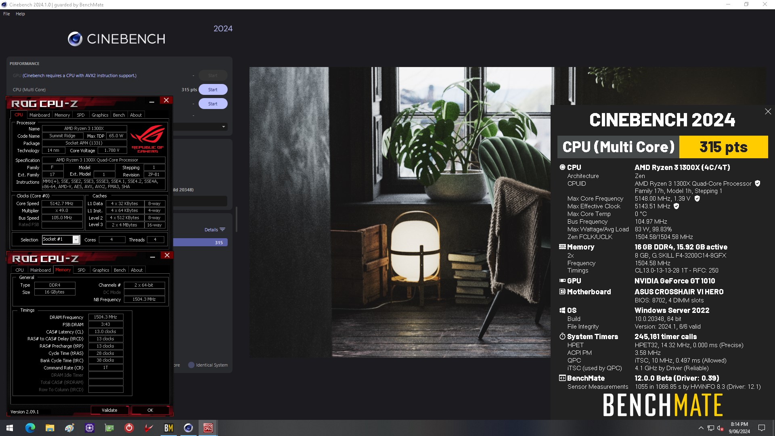Open About tab in lower CPU-Z window
The image size is (775, 436).
137,270
